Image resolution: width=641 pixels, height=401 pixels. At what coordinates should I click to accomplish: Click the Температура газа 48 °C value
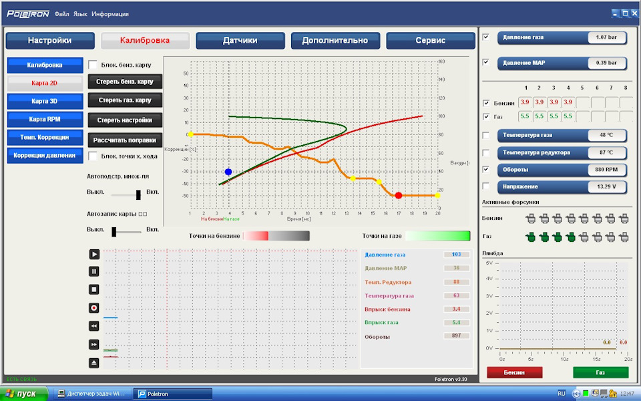607,135
